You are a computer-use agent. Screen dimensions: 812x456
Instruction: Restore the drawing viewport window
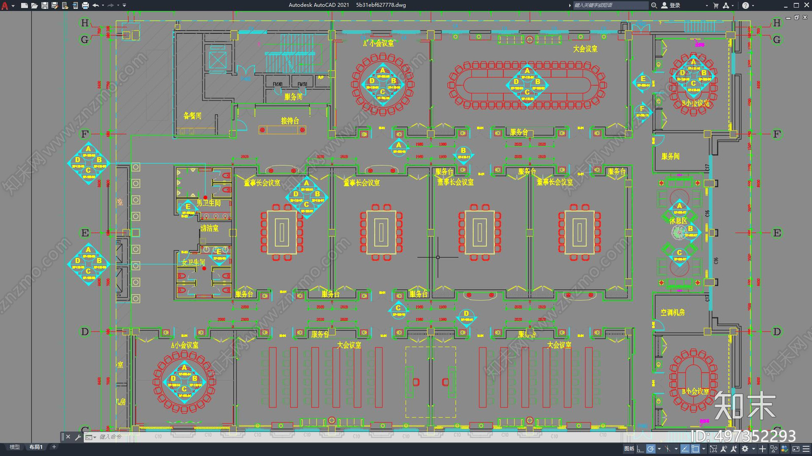tap(796, 17)
